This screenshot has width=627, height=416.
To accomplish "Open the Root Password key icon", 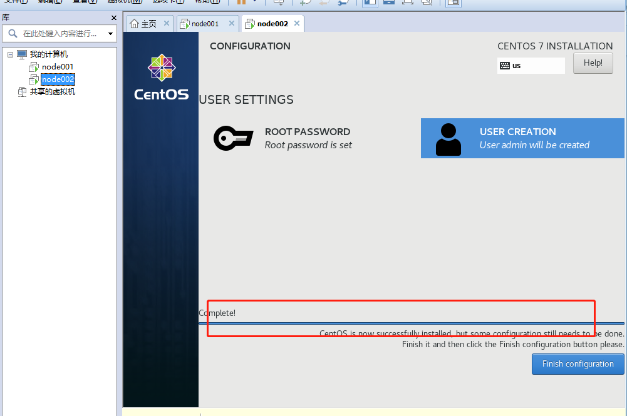I will pos(233,138).
